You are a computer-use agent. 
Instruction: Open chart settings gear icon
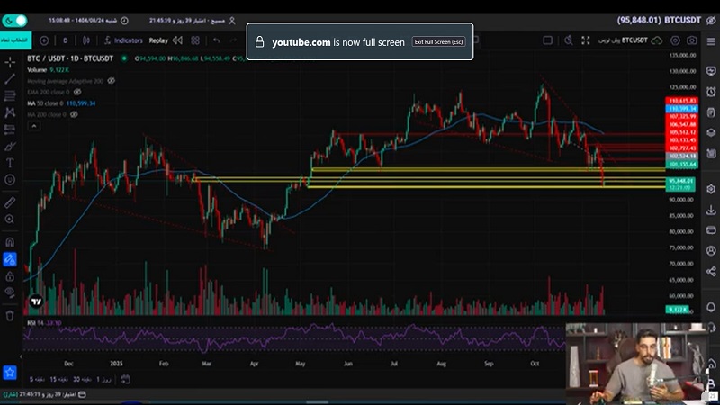[675, 40]
